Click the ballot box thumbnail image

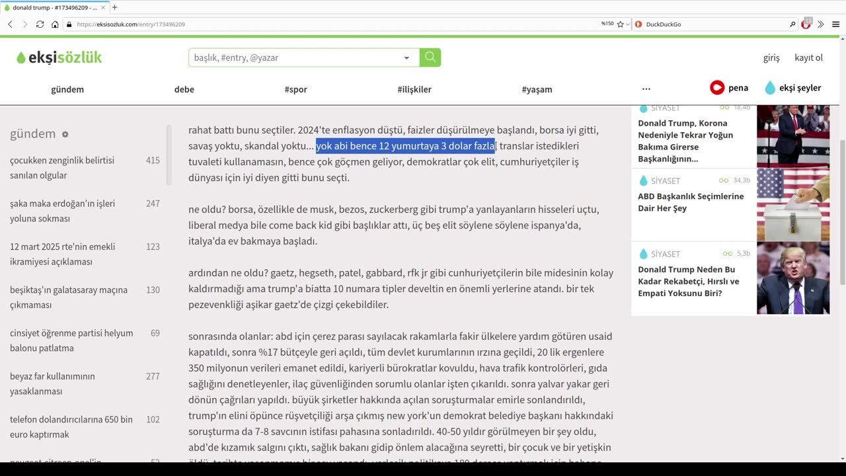point(793,205)
